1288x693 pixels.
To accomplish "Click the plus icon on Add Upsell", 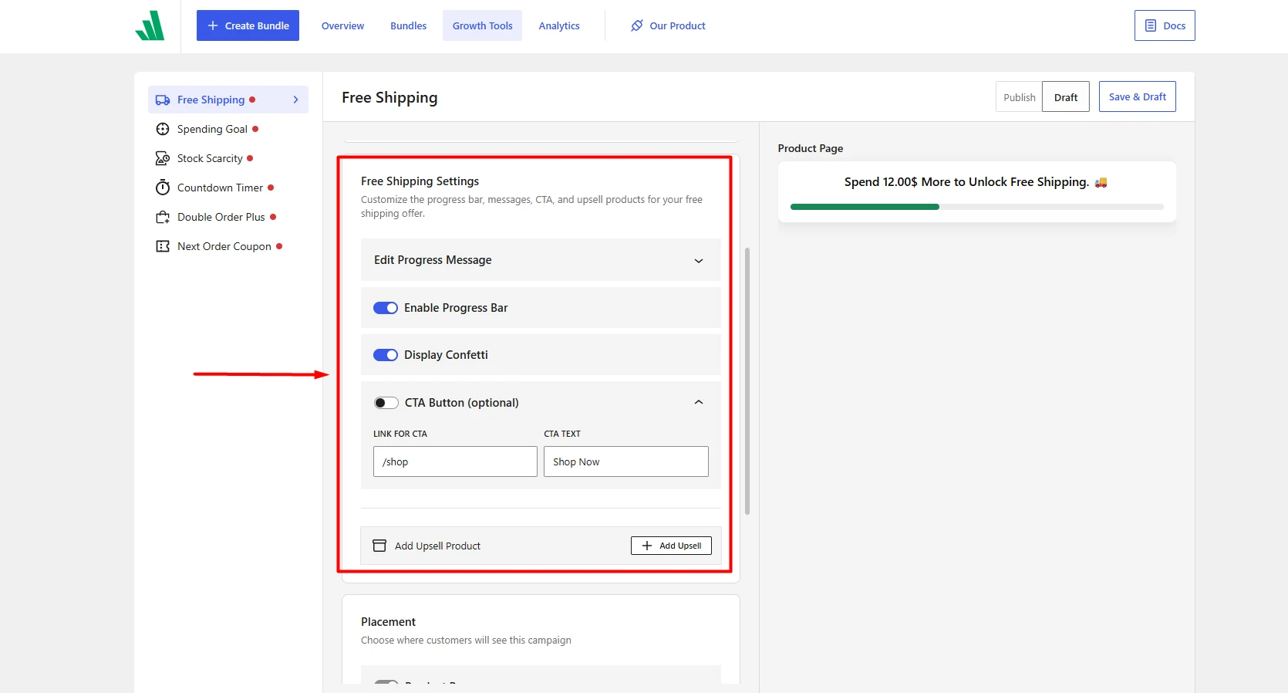I will tap(647, 546).
